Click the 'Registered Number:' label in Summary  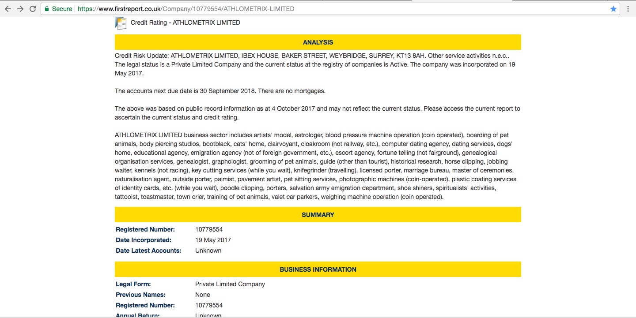tap(145, 229)
